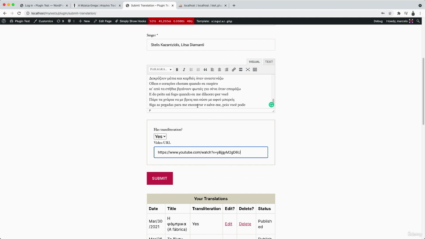Switch to the Log In Plugin Test tab
This screenshot has height=239, width=425.
[43, 5]
